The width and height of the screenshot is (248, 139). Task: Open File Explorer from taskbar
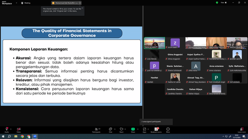16,136
